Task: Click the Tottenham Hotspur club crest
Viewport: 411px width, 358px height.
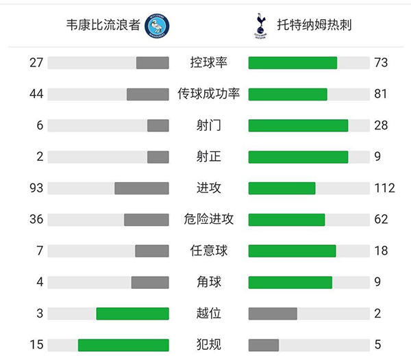Action: tap(260, 26)
